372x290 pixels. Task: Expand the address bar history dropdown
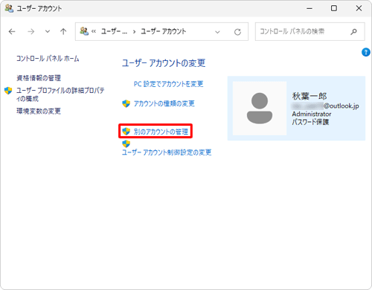tap(217, 32)
